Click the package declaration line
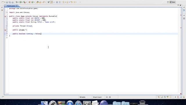The height and width of the screenshot is (105, 186). 24,8
